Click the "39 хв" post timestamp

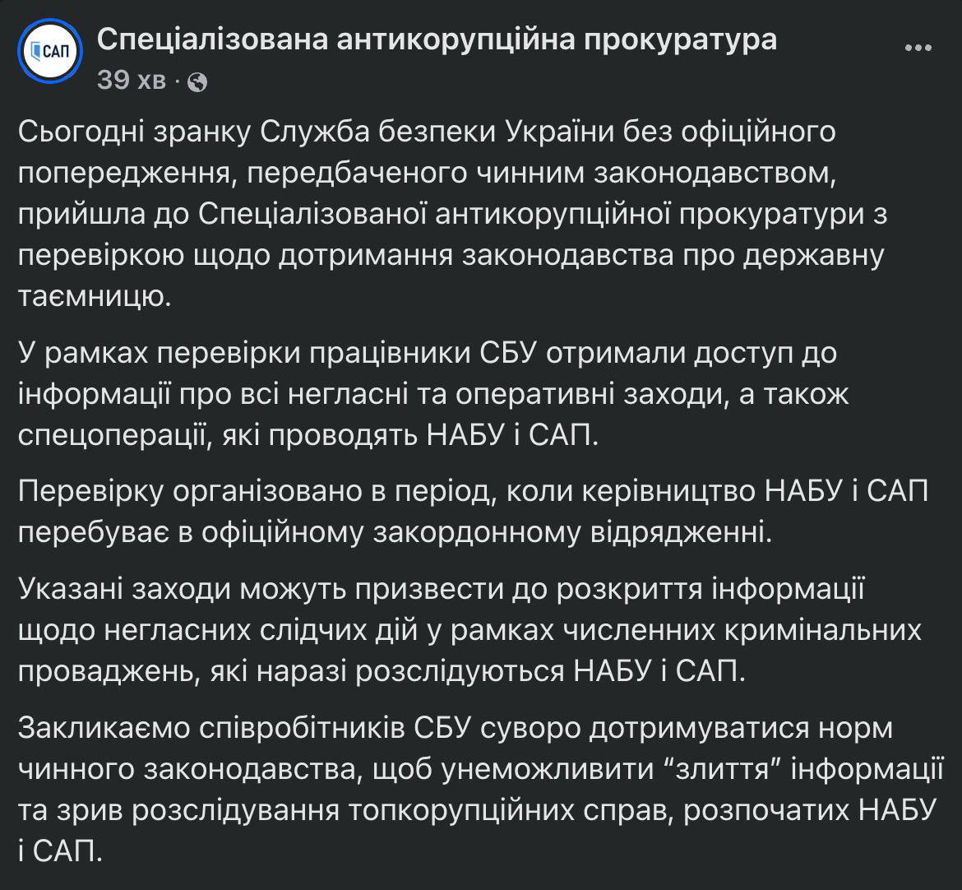point(132,81)
